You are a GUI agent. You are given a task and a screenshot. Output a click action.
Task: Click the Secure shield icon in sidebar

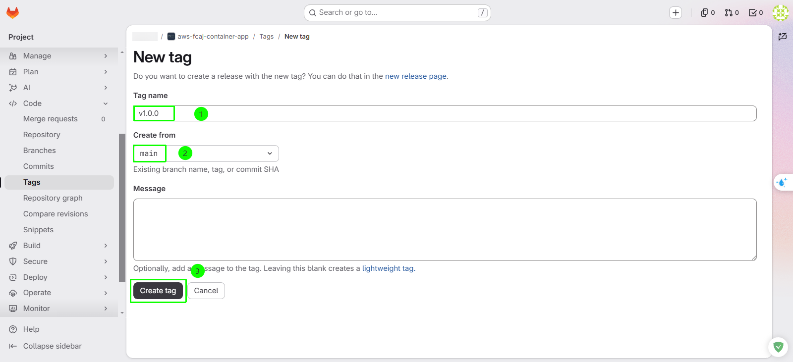click(13, 261)
